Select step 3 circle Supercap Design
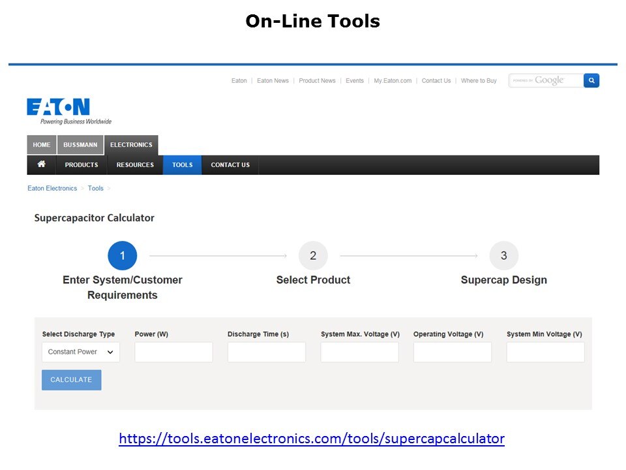626x470 pixels. point(503,256)
